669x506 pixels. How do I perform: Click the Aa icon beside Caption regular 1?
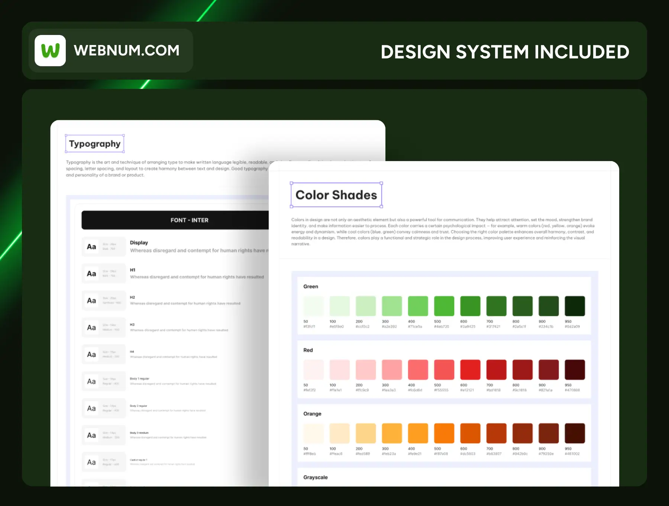tap(91, 462)
